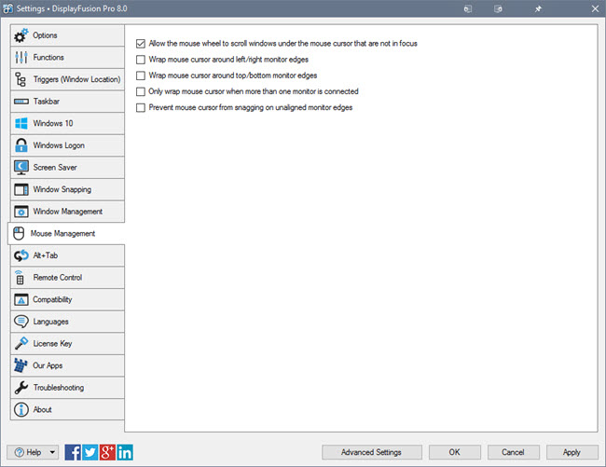Image resolution: width=606 pixels, height=467 pixels.
Task: Select the Window Snapping tab
Action: [x=67, y=189]
